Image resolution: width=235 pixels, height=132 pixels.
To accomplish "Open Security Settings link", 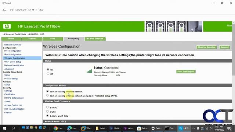I will pyautogui.click(x=8, y=91).
